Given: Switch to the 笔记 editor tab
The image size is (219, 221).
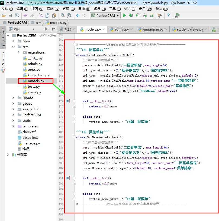Looking at the screenshot, I should (x=67, y=29).
